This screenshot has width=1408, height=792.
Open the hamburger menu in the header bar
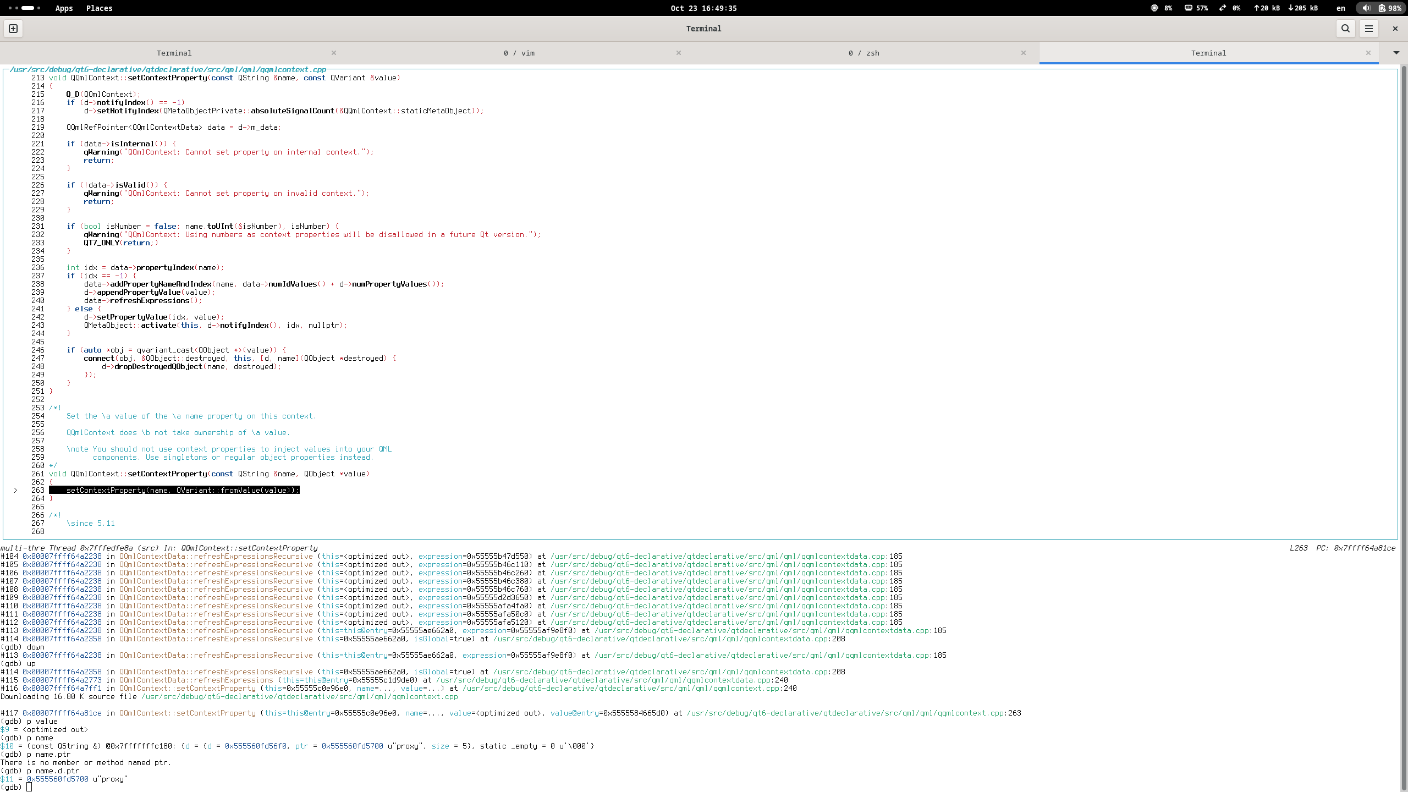1369,29
